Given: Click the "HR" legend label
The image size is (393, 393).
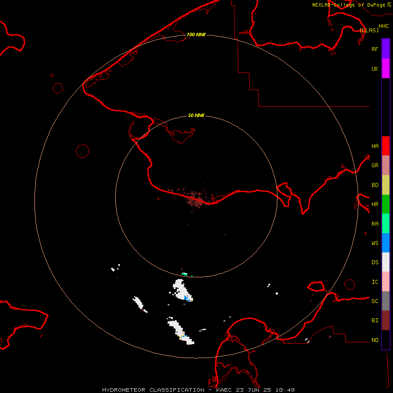Looking at the screenshot, I should (375, 204).
